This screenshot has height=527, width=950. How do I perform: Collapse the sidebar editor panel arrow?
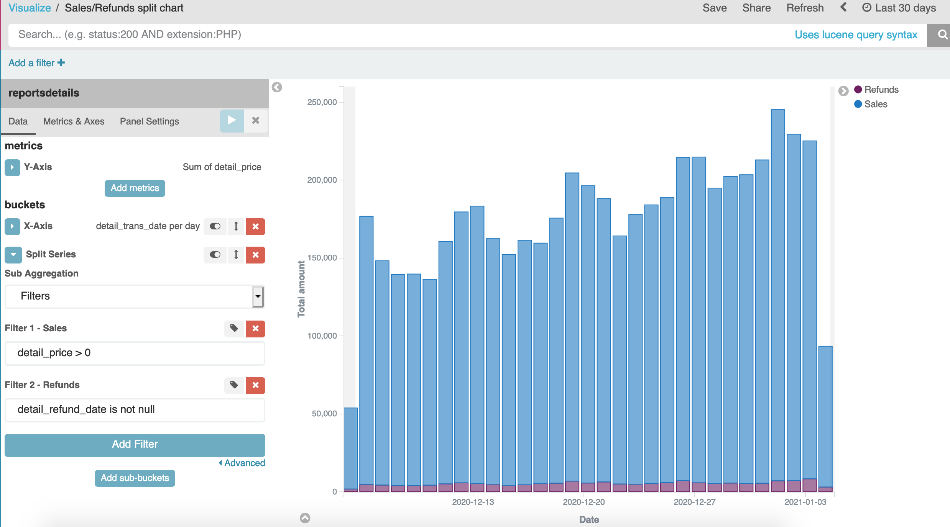click(x=277, y=88)
